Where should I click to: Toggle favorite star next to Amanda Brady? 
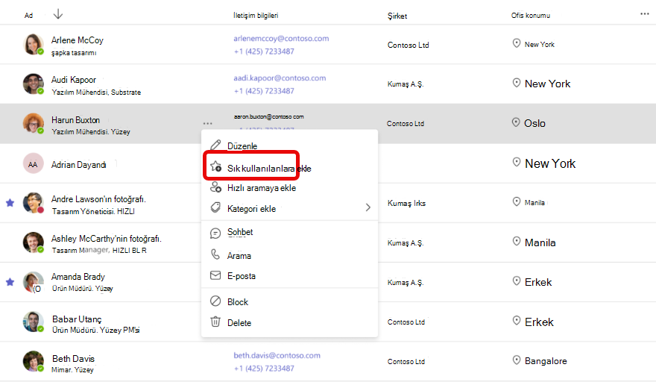10,282
